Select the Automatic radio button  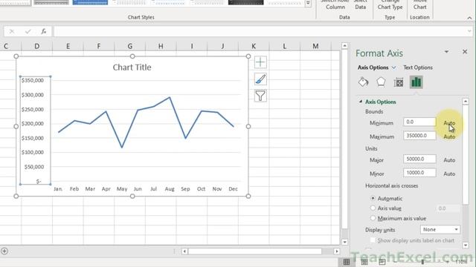coord(373,198)
